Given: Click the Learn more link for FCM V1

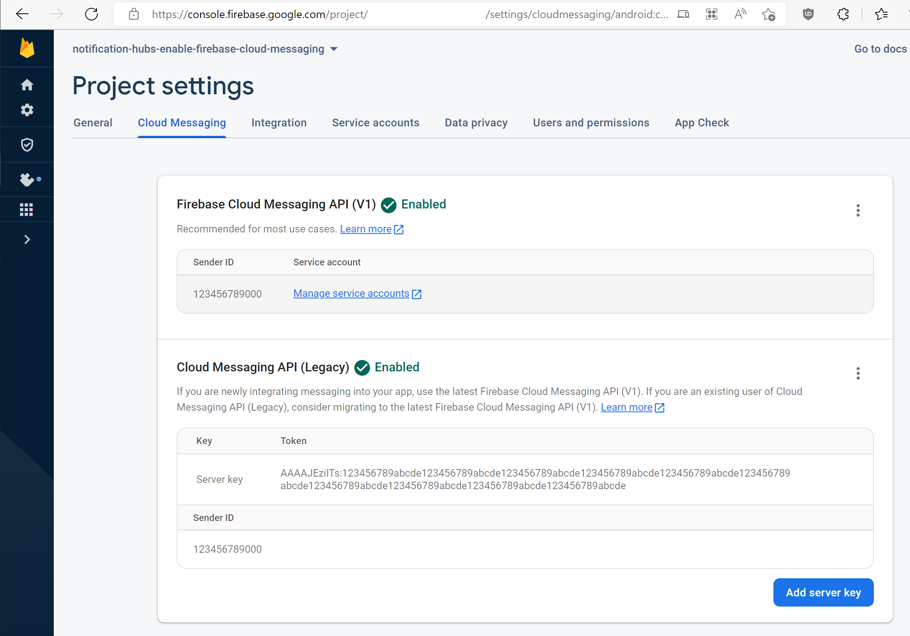Looking at the screenshot, I should pyautogui.click(x=367, y=228).
